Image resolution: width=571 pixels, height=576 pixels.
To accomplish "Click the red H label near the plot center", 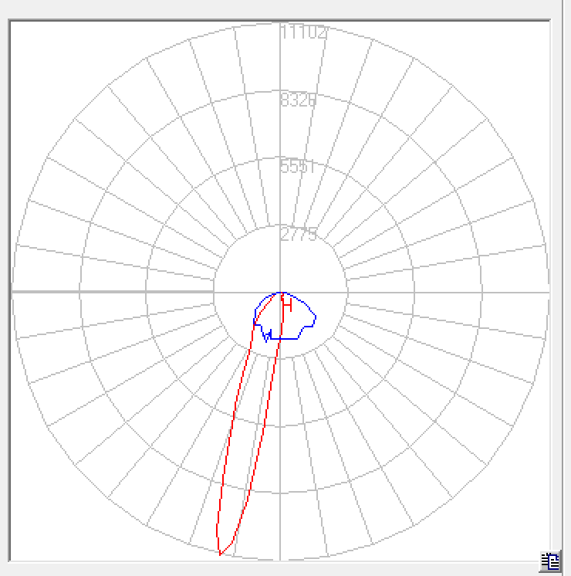I will pyautogui.click(x=288, y=305).
